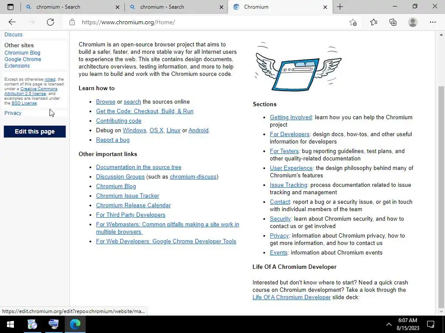Close the first chromium - Search tab
Image resolution: width=445 pixels, height=333 pixels.
pos(117,7)
